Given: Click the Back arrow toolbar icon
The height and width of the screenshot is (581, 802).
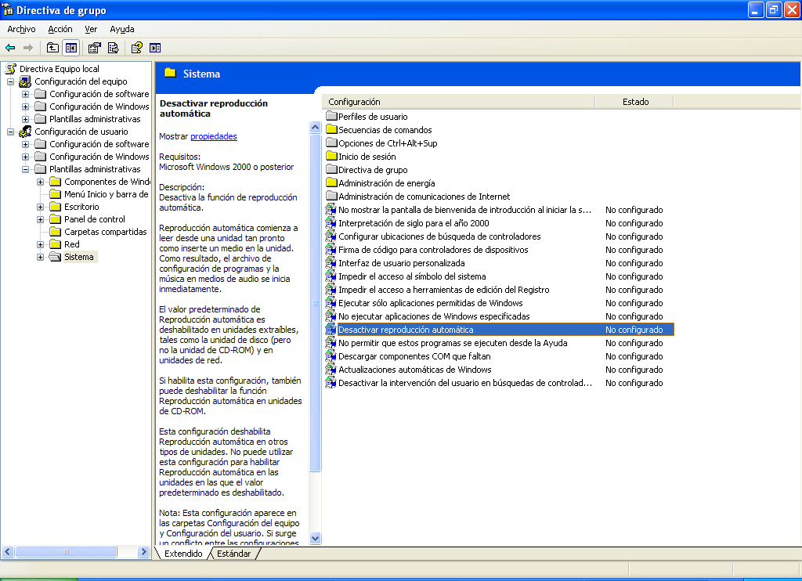Looking at the screenshot, I should (x=10, y=48).
